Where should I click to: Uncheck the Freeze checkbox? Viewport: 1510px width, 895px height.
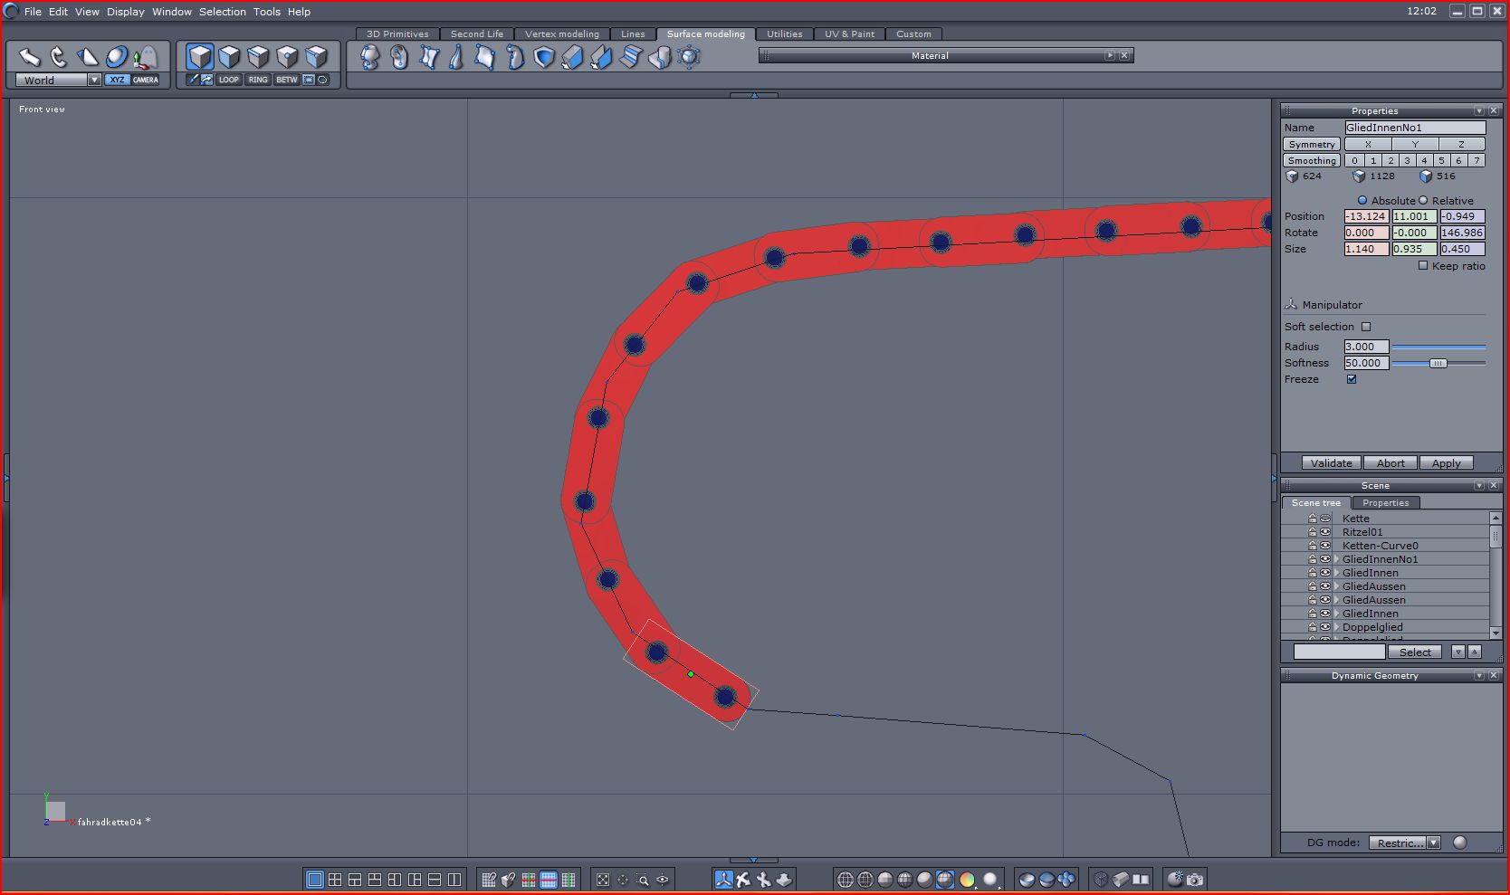[x=1352, y=379]
